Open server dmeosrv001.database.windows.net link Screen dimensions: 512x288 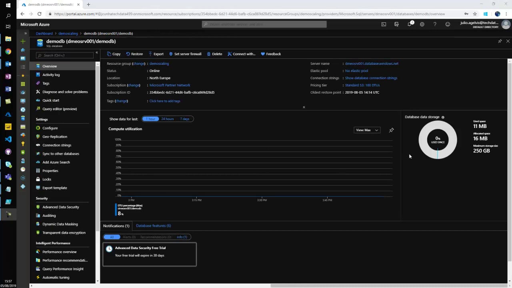click(x=372, y=64)
